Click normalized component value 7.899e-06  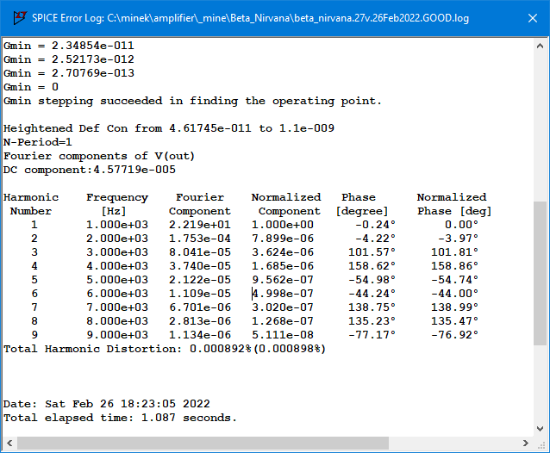[283, 239]
